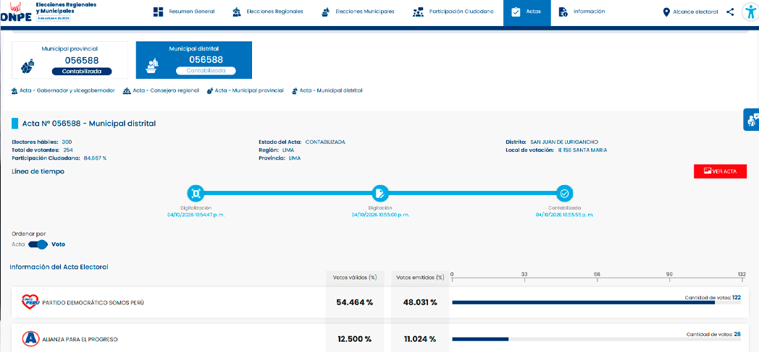Screen dimensions: 759x352
Task: Click the Votos emitidos (%) column header
Action: [419, 278]
